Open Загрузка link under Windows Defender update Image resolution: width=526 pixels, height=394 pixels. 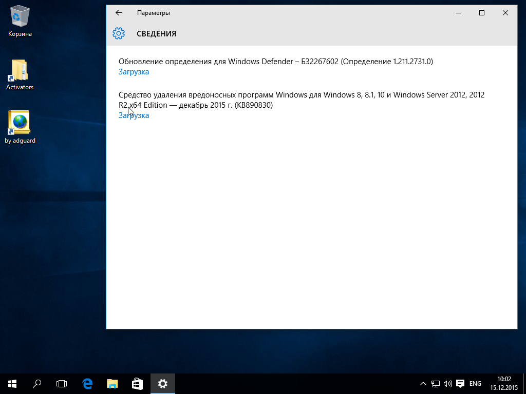tap(134, 72)
